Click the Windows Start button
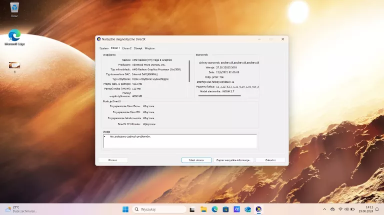The width and height of the screenshot is (384, 215). 125,209
